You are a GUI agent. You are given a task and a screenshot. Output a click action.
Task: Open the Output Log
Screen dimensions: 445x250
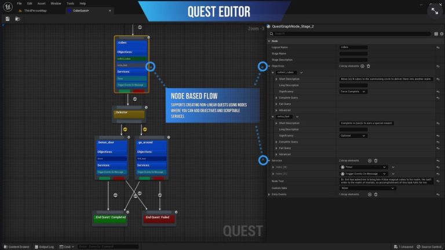click(x=44, y=247)
